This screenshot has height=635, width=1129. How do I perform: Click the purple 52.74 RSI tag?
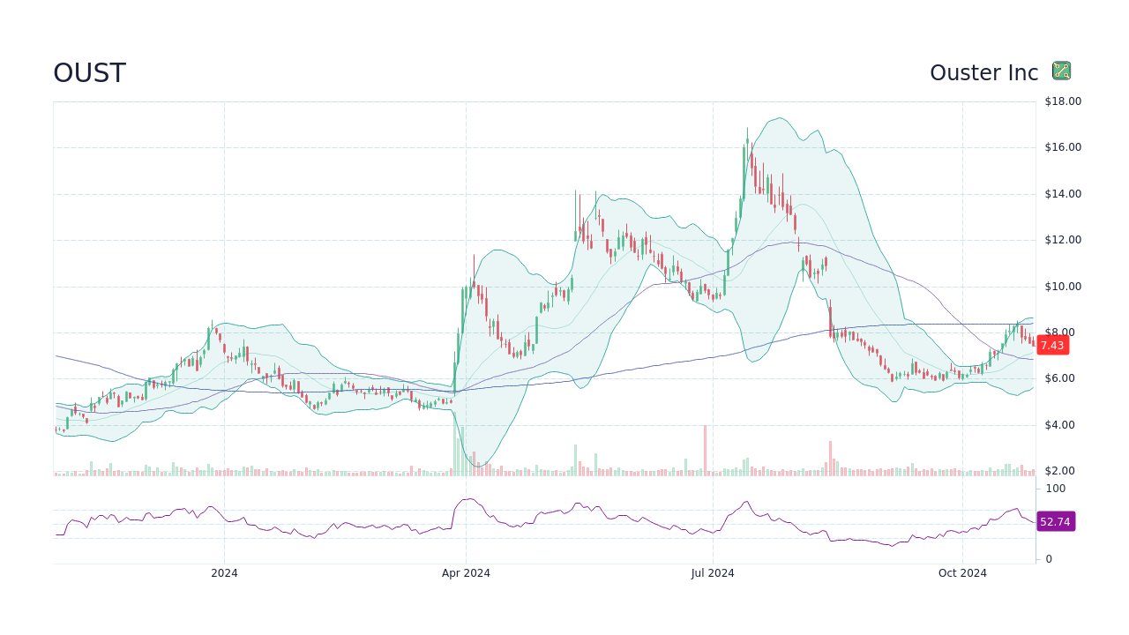pyautogui.click(x=1055, y=521)
